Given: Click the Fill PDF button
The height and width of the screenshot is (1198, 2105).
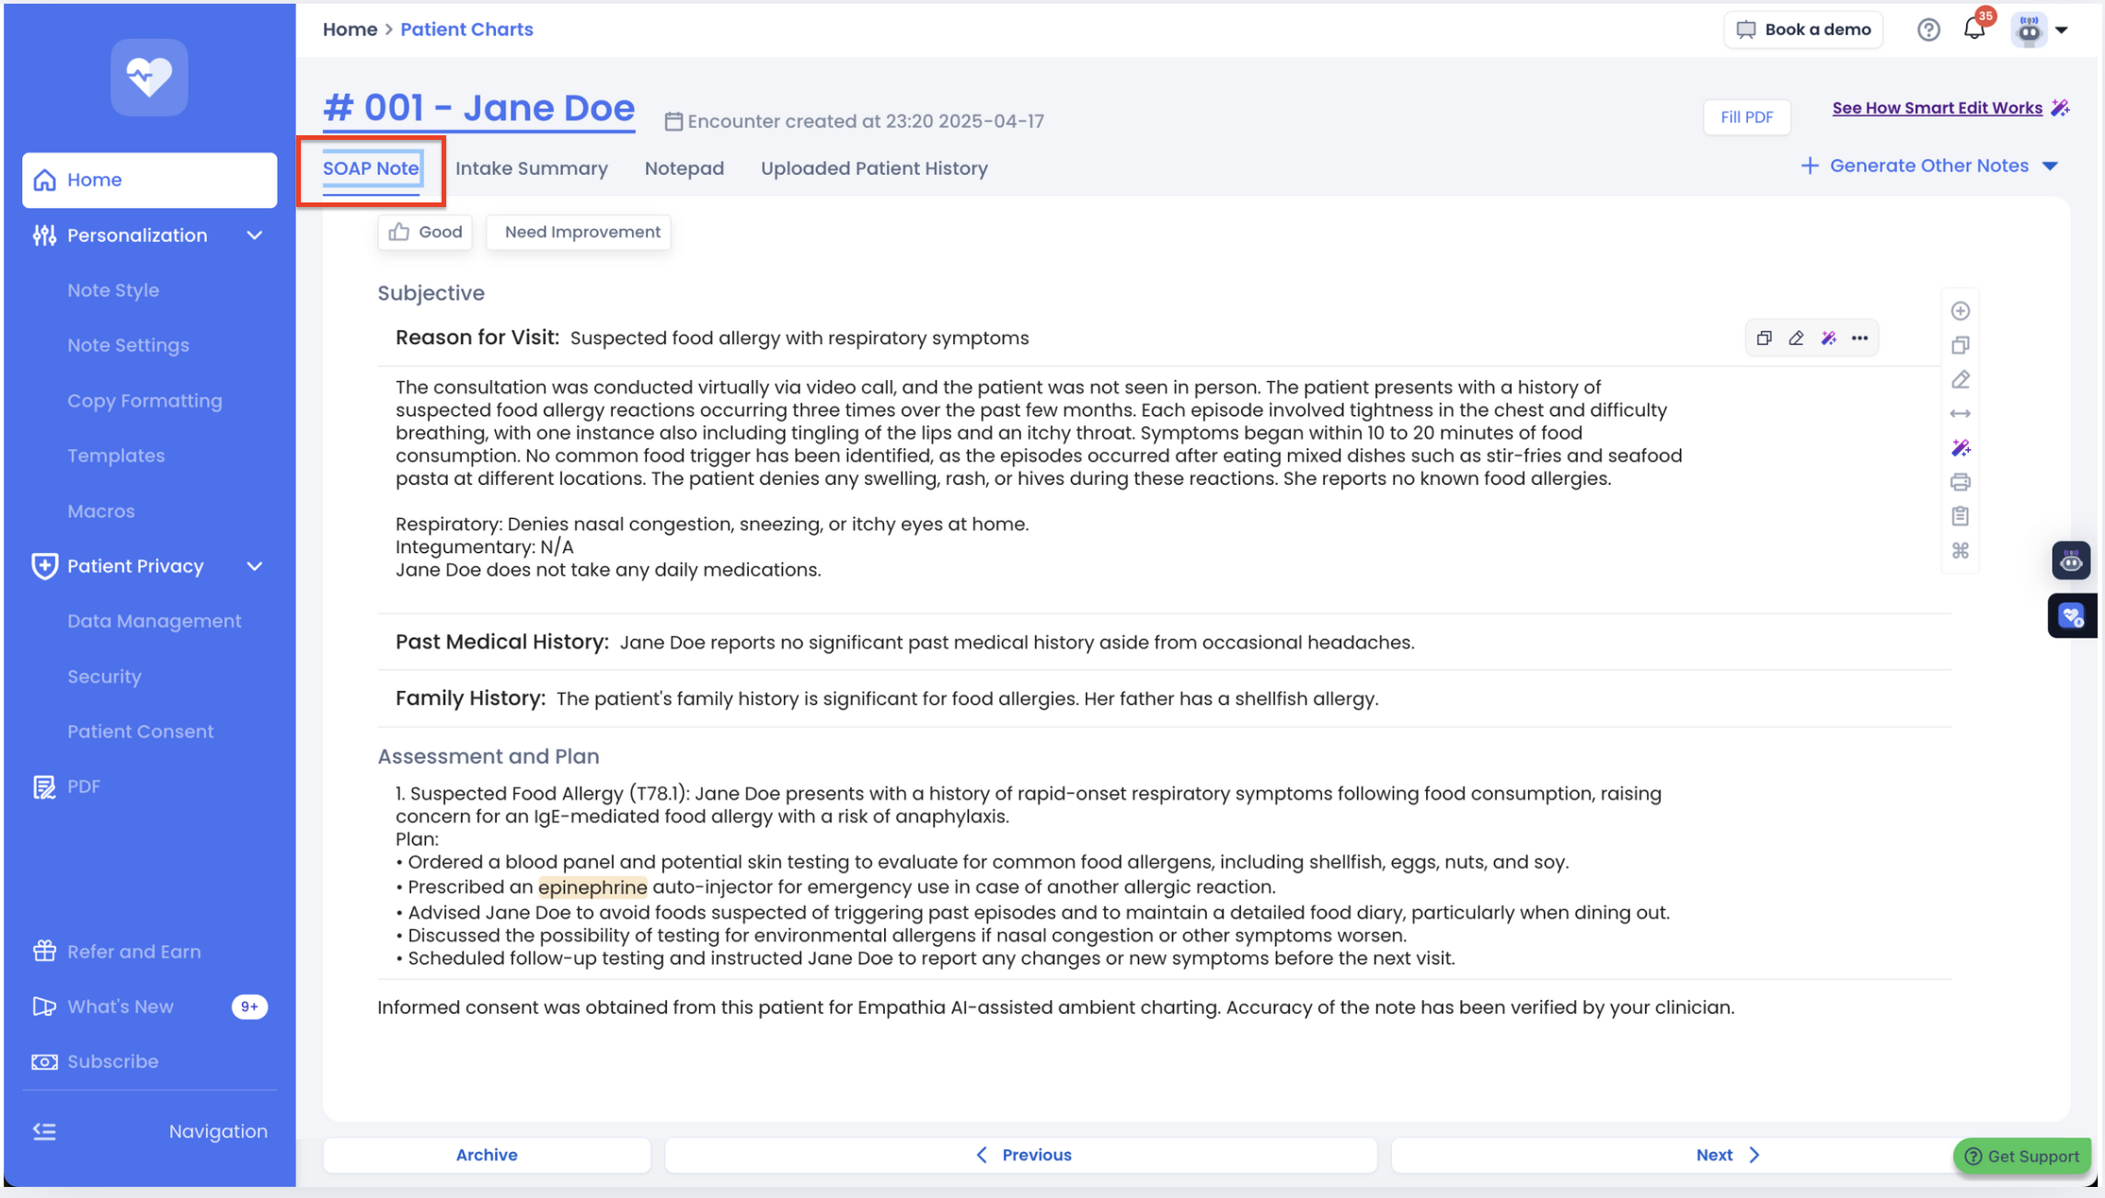Looking at the screenshot, I should click(x=1745, y=117).
